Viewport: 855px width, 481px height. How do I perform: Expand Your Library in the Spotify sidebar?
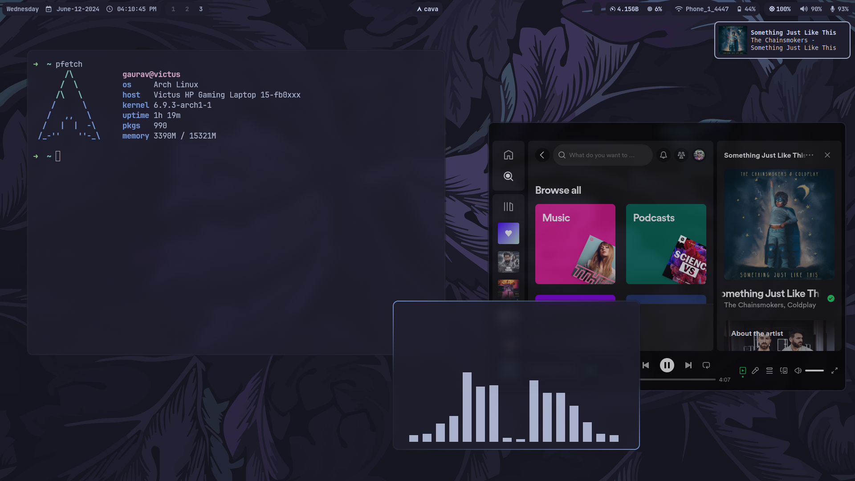[508, 207]
